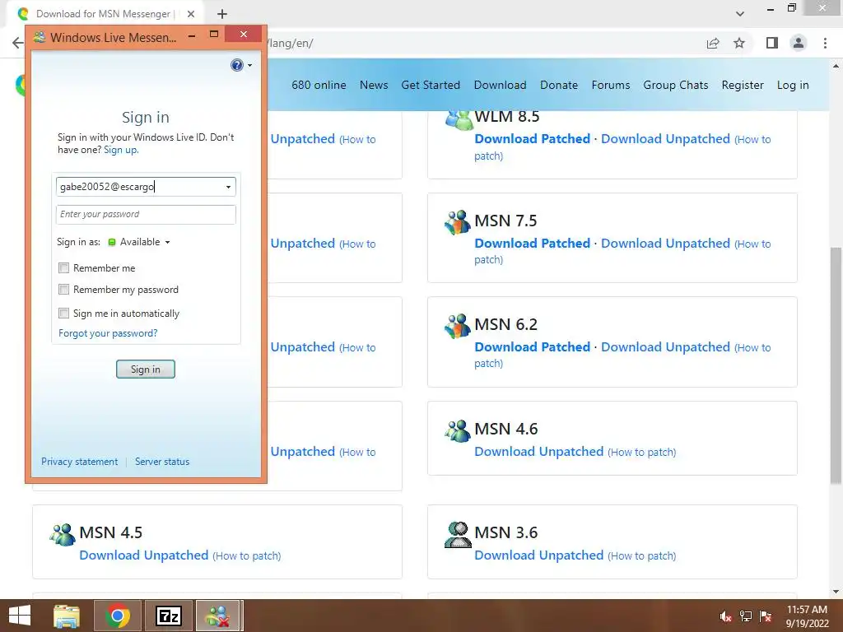The image size is (843, 632).
Task: Open the Privacy statement link
Action: tap(80, 462)
